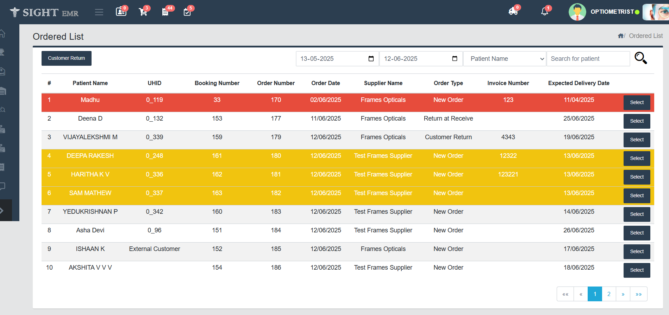This screenshot has width=669, height=315.
Task: Click the Search for patient field
Action: coord(588,59)
